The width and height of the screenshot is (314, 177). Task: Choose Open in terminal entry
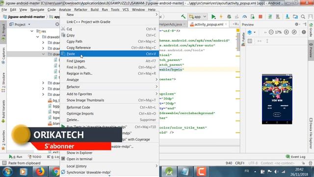[109, 159]
